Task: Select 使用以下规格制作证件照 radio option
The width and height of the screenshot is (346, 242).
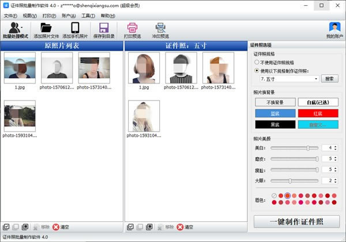Action: tap(257, 71)
